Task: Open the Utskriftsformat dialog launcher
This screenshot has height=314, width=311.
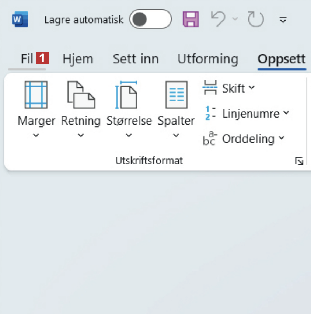Action: click(x=299, y=161)
